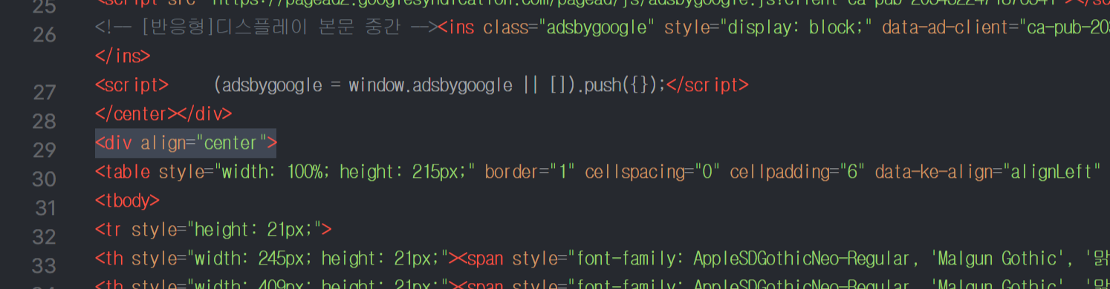Click the closing </ins> tag

[x=123, y=56]
